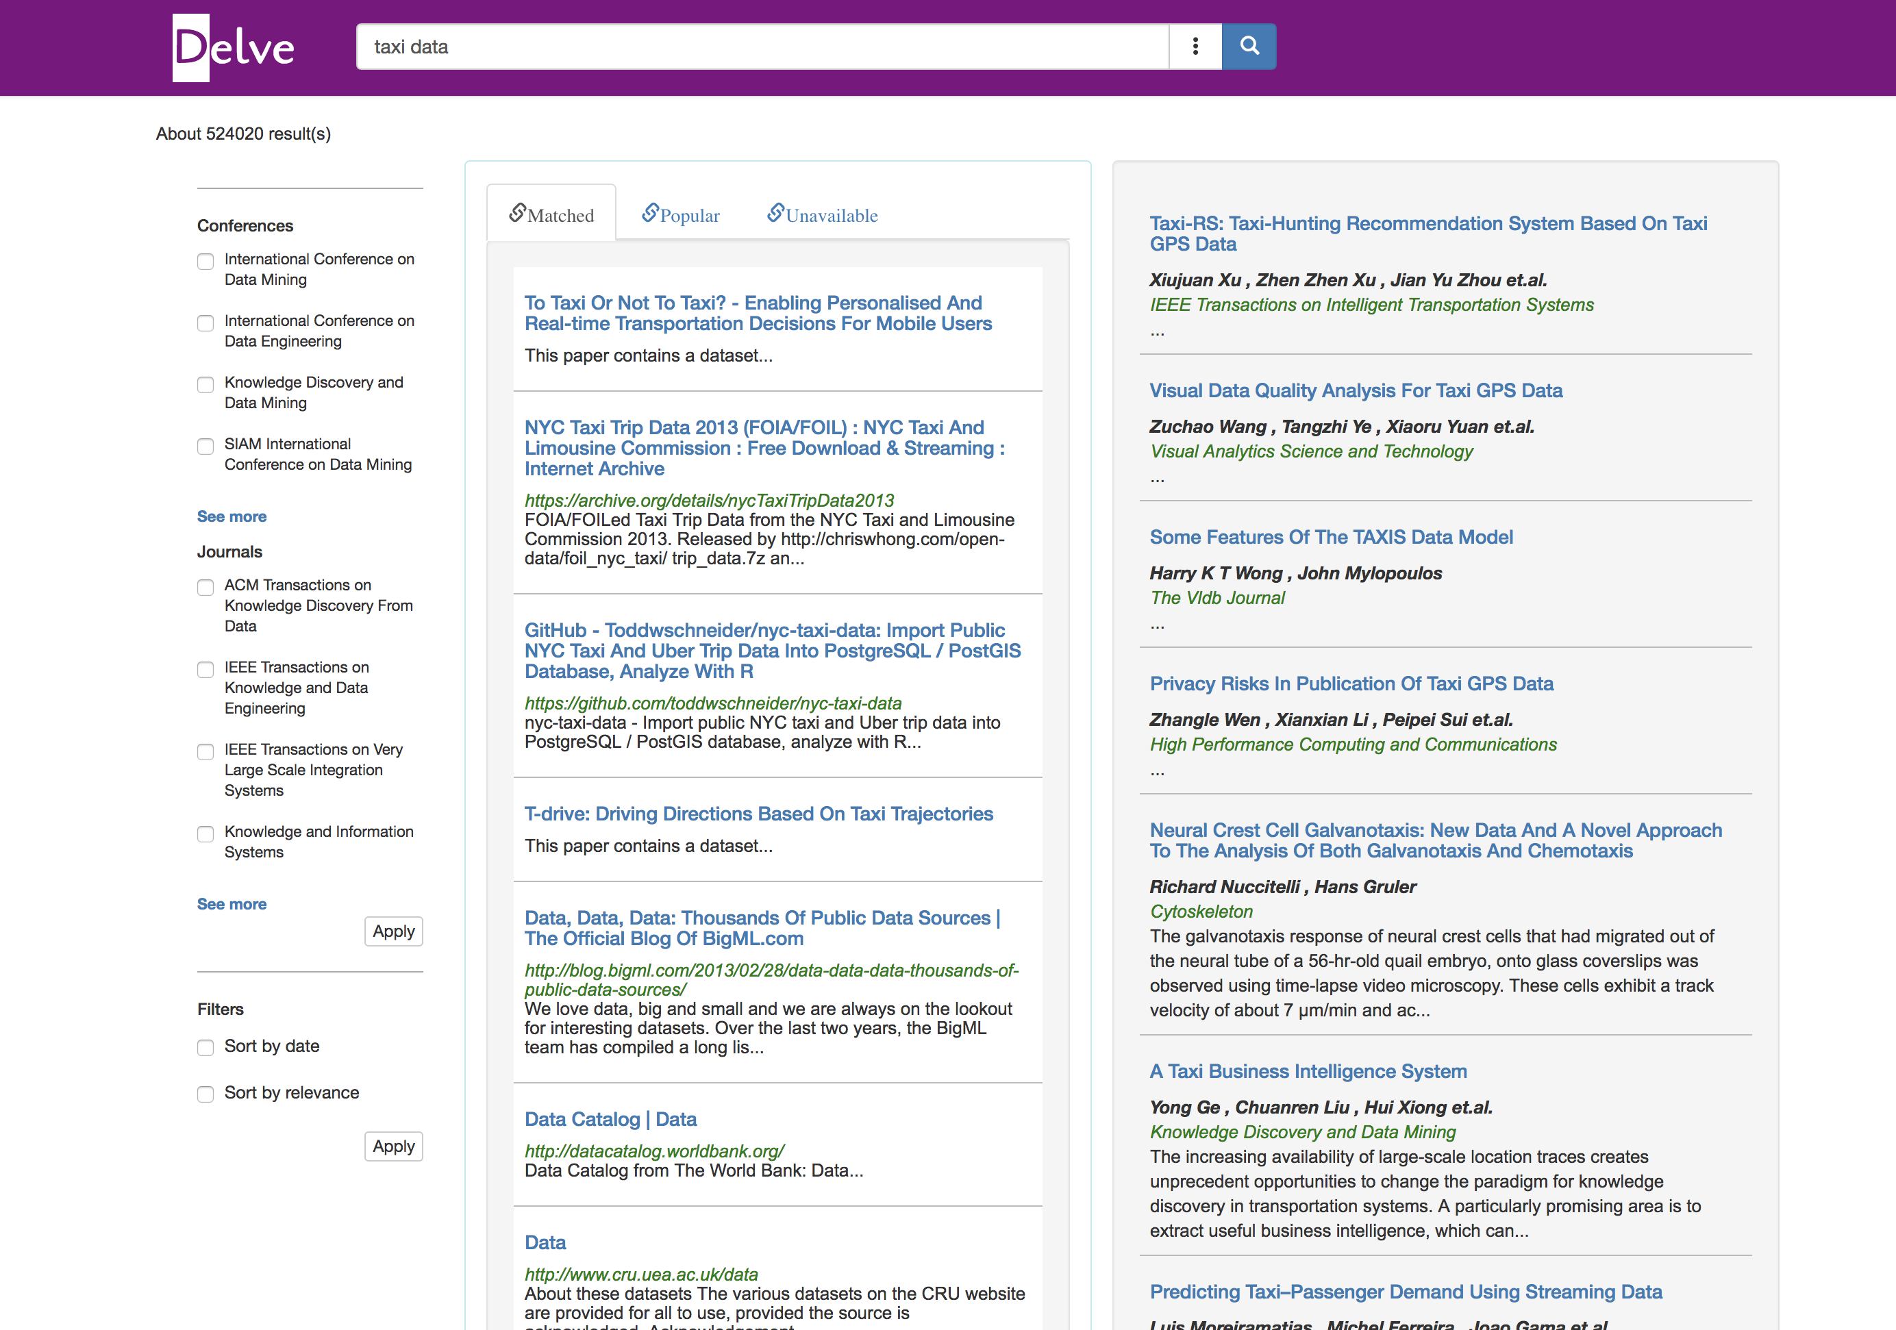Click the Delve logo
The width and height of the screenshot is (1896, 1330).
pyautogui.click(x=234, y=48)
